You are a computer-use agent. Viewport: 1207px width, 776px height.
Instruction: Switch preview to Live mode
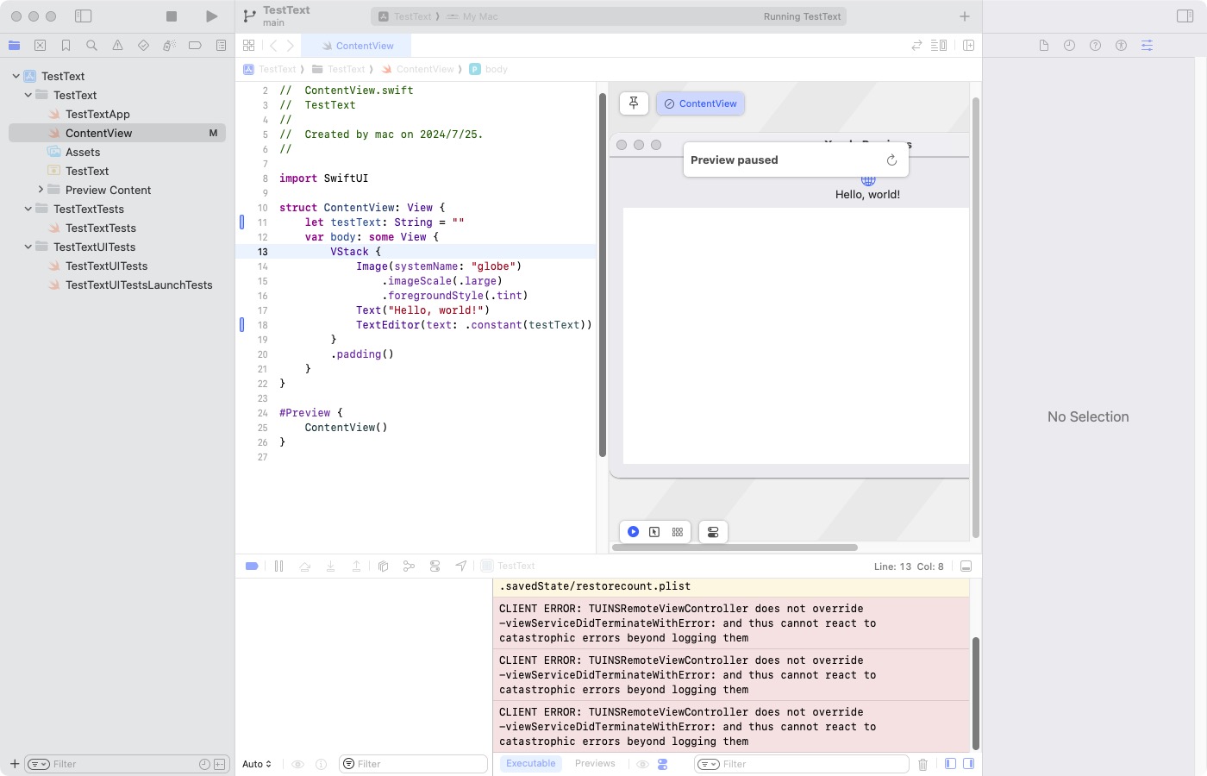(x=633, y=532)
